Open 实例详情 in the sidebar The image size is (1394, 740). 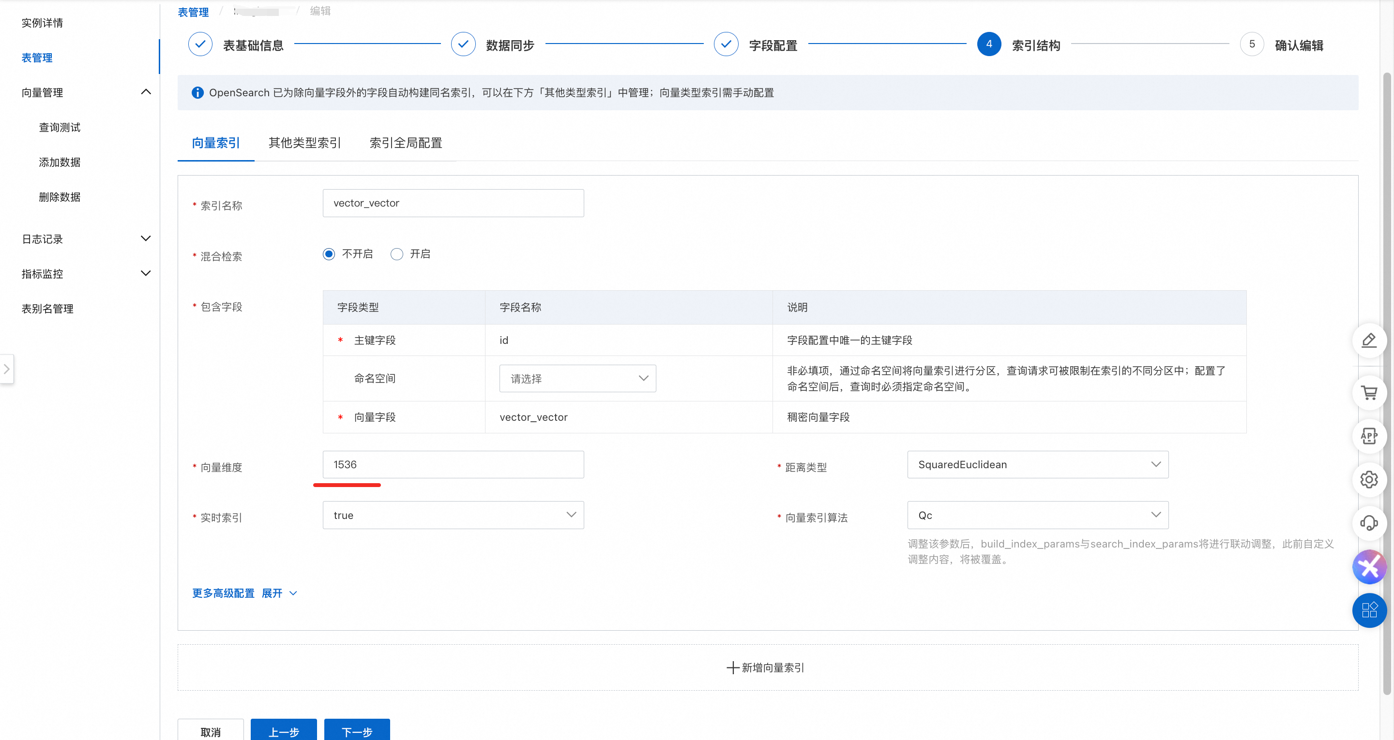42,23
